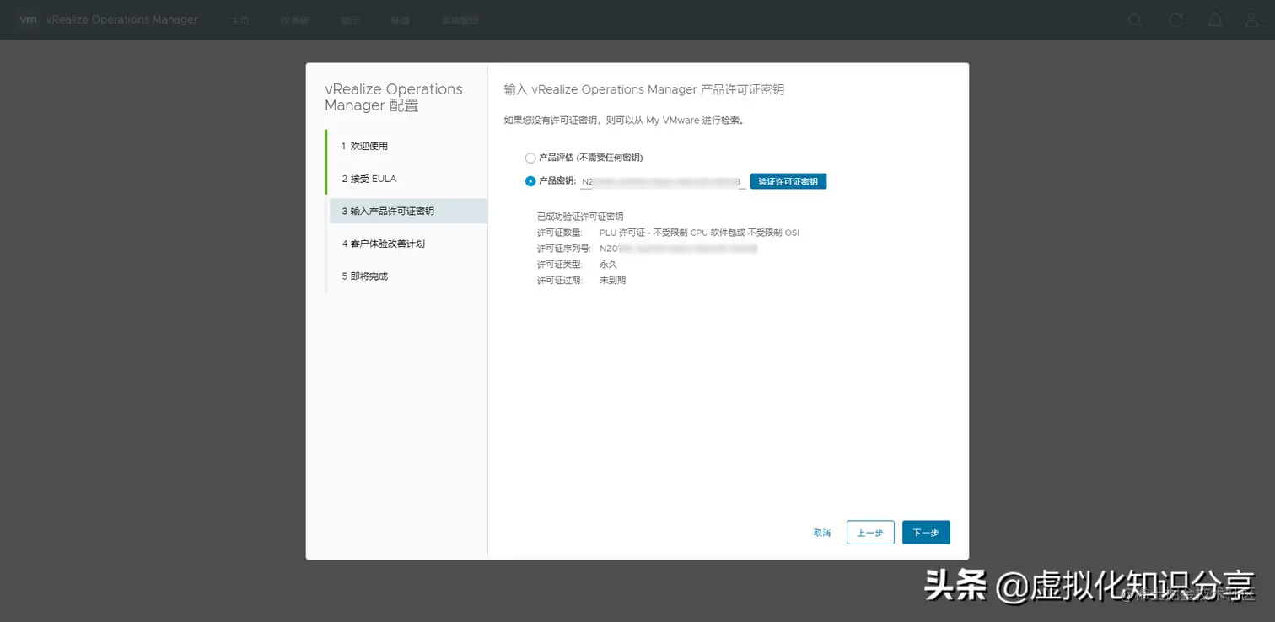Cancel the wizard via 取消 button
Viewport: 1275px width, 622px height.
coord(821,532)
